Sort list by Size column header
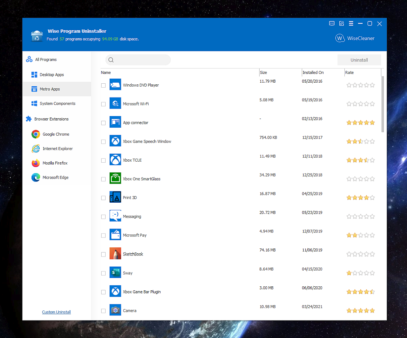This screenshot has width=407, height=338. (x=264, y=72)
